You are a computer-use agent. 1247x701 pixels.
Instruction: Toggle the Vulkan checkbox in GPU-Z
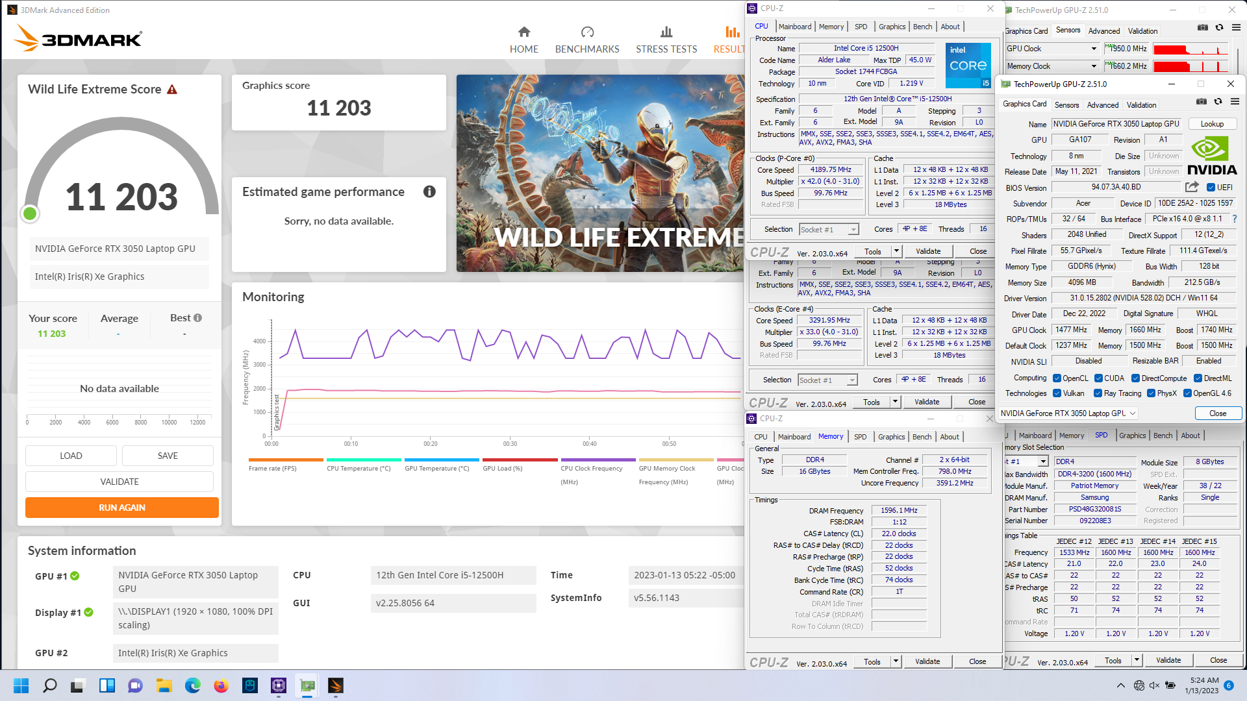(x=1057, y=393)
